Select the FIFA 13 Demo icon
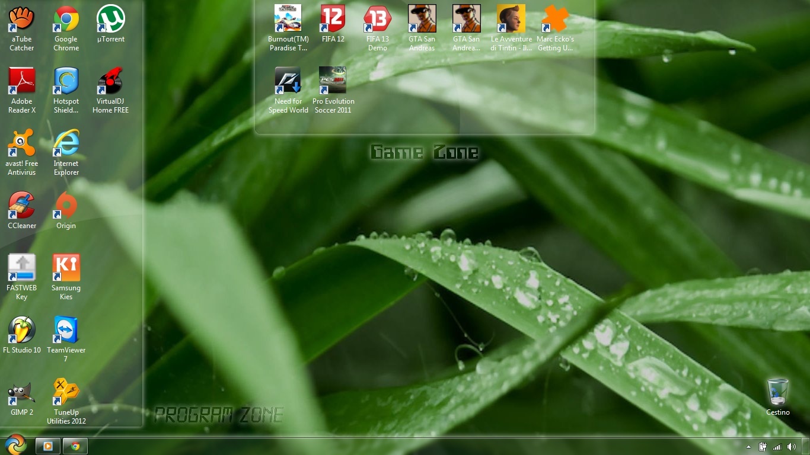The width and height of the screenshot is (810, 455). (x=378, y=28)
